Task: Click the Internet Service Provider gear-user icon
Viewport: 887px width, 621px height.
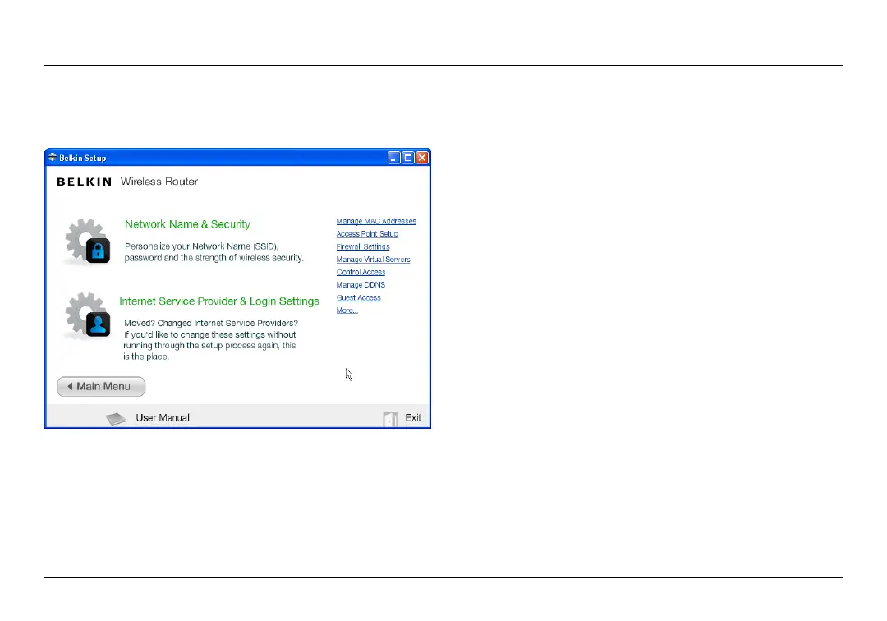Action: [x=87, y=315]
